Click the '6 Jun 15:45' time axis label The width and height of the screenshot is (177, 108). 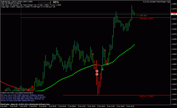(101, 106)
